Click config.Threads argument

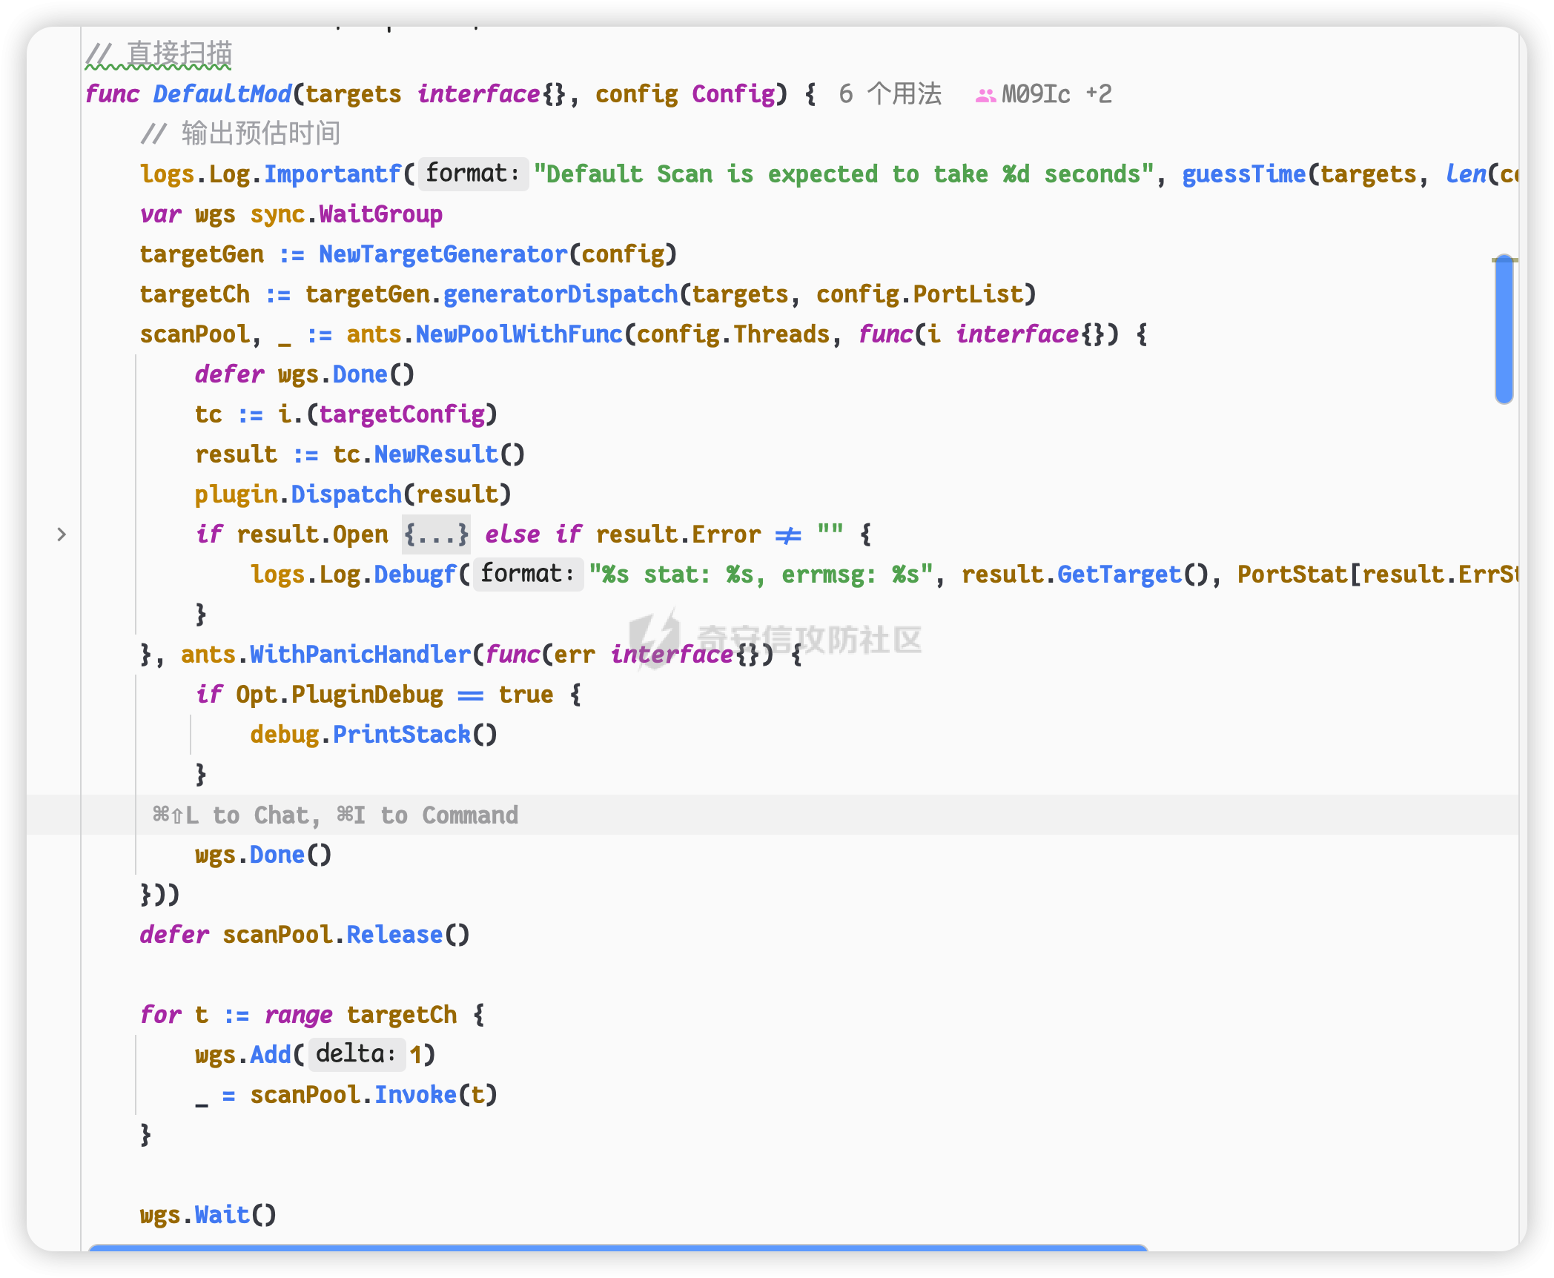[x=733, y=334]
